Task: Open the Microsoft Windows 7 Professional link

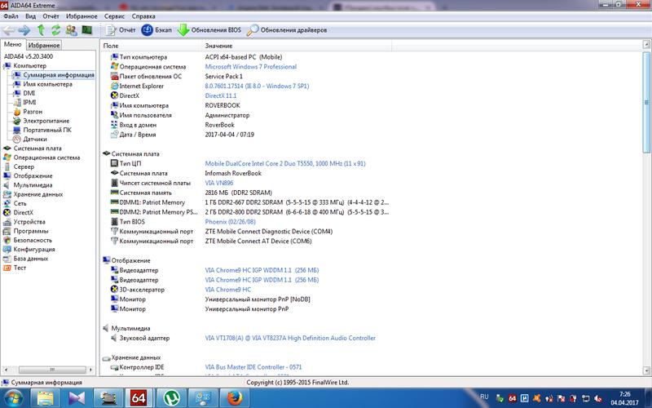Action: [251, 67]
